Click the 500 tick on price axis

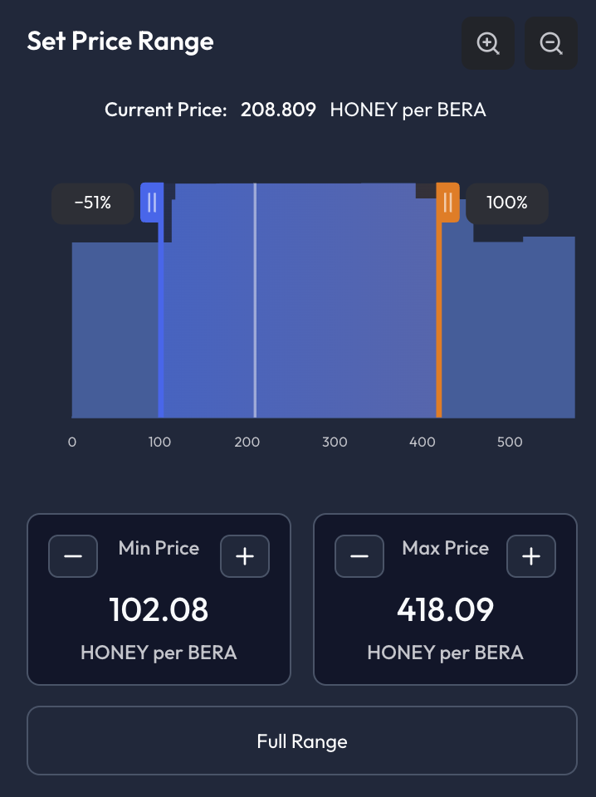point(510,443)
